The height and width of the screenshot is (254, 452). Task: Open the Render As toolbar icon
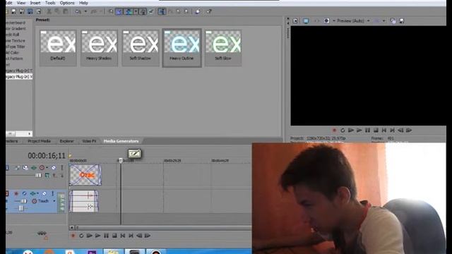[30, 11]
